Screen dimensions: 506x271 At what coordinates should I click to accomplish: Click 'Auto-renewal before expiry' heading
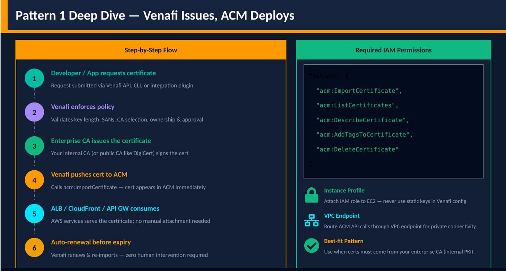click(91, 242)
